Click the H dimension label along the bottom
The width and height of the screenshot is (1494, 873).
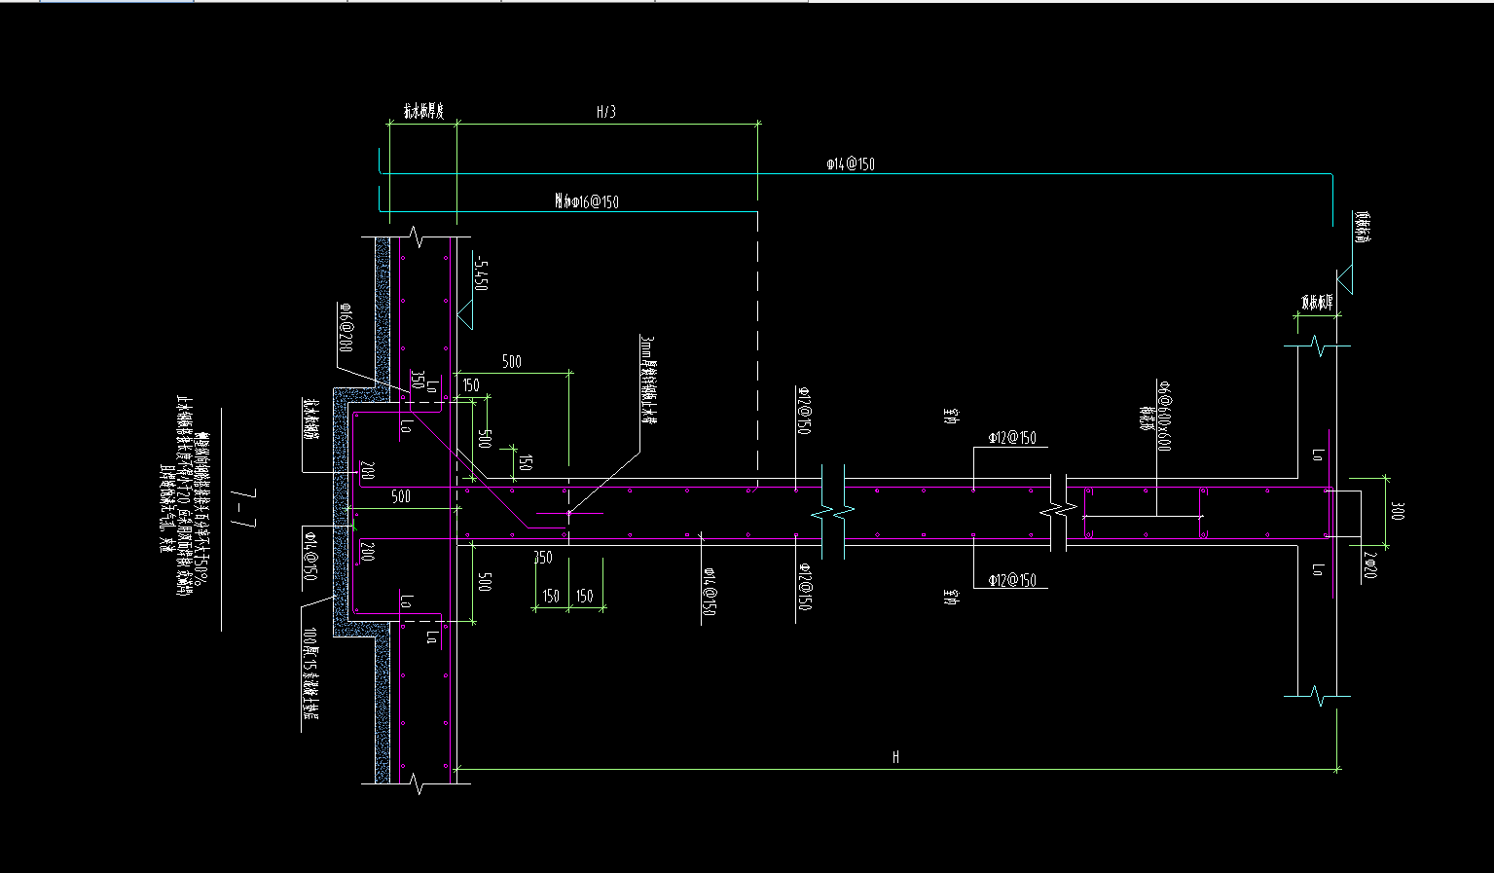895,756
